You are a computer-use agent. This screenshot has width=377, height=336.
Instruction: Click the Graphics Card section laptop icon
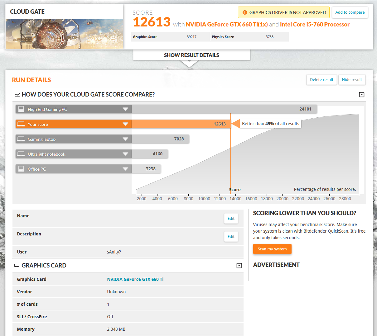point(17,265)
